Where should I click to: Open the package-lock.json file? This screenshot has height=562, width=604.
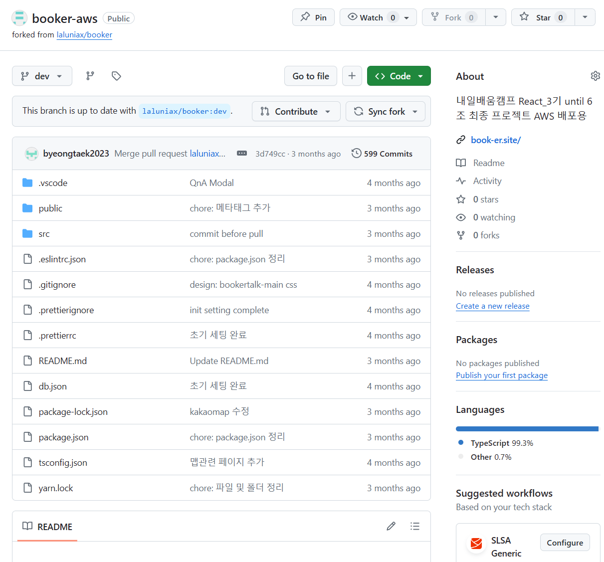tap(73, 412)
